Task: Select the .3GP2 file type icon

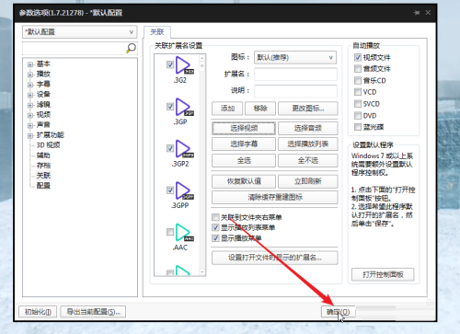Action: click(x=184, y=148)
